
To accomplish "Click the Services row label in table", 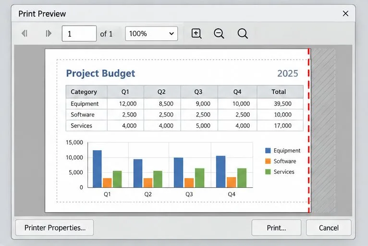I will pyautogui.click(x=81, y=126).
